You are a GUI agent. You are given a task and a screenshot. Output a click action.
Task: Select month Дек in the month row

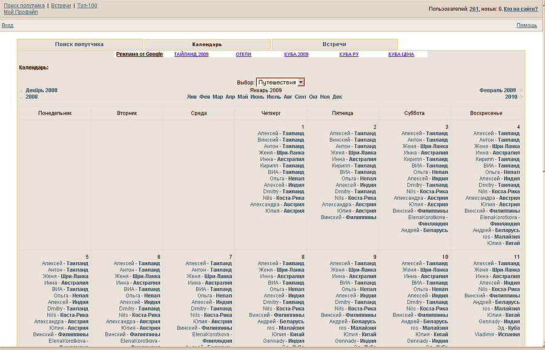tap(337, 97)
